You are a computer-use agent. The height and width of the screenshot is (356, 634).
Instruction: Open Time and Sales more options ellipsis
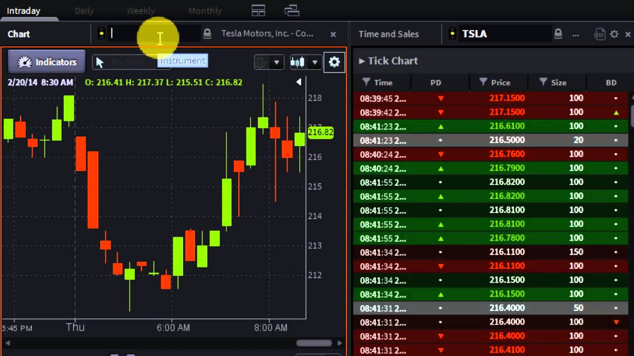tap(576, 35)
